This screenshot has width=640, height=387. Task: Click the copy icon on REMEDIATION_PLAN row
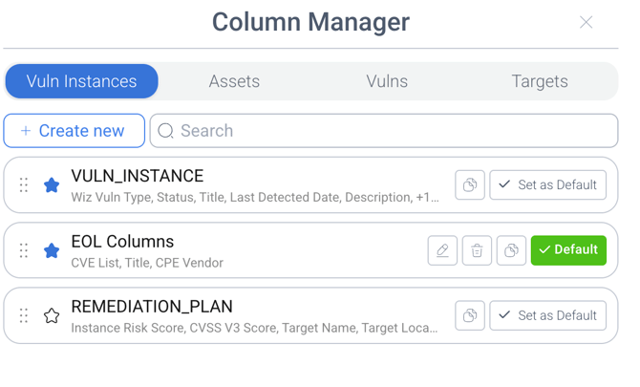[470, 315]
